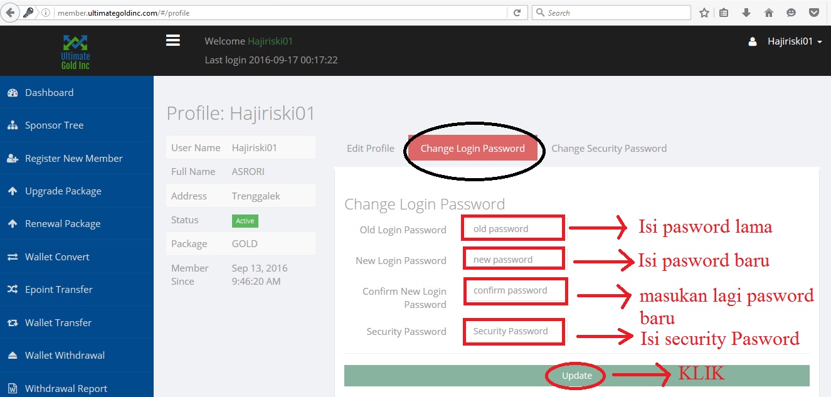Viewport: 831px width, 397px height.
Task: Select the Register New Member icon
Action: click(x=14, y=158)
